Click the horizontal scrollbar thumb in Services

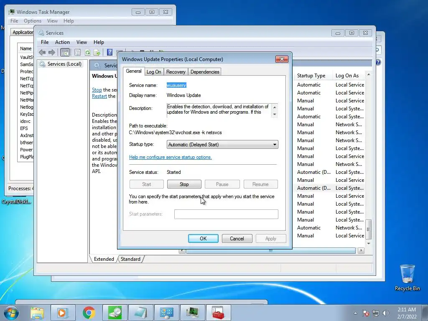(x=270, y=250)
